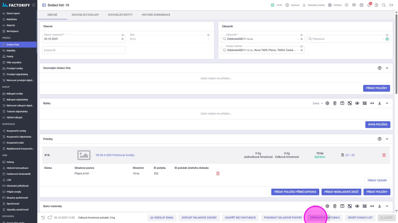Open the help icon in Související dodací listy header

[380, 68]
